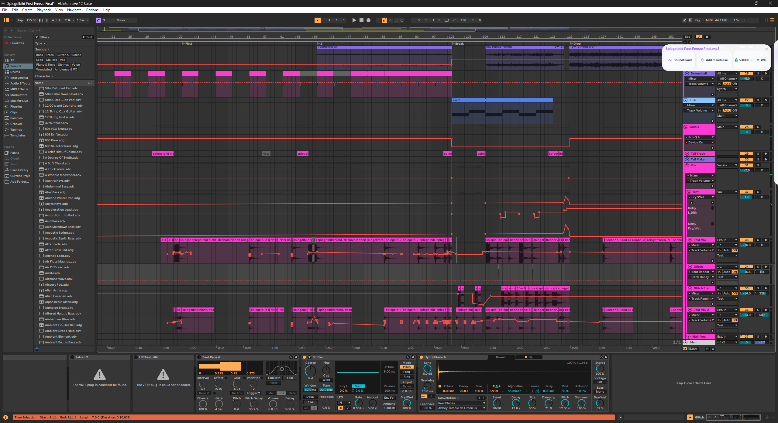Open the root note G dropdown

click(108, 20)
